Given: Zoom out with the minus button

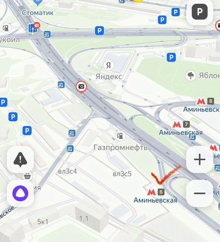Looking at the screenshot, I should click(200, 193).
